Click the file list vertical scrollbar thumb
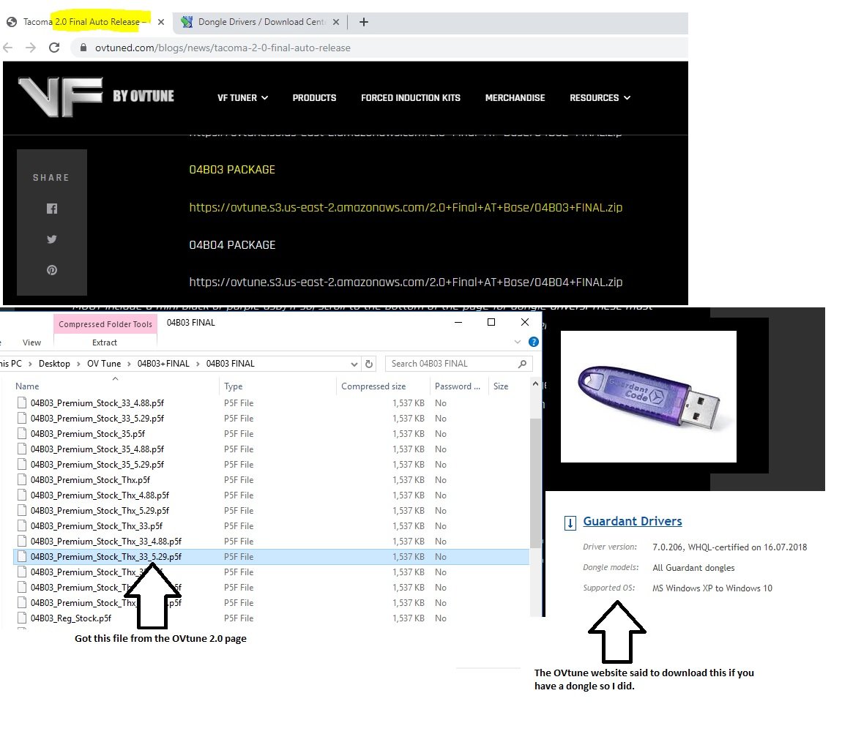This screenshot has width=842, height=745. click(534, 483)
